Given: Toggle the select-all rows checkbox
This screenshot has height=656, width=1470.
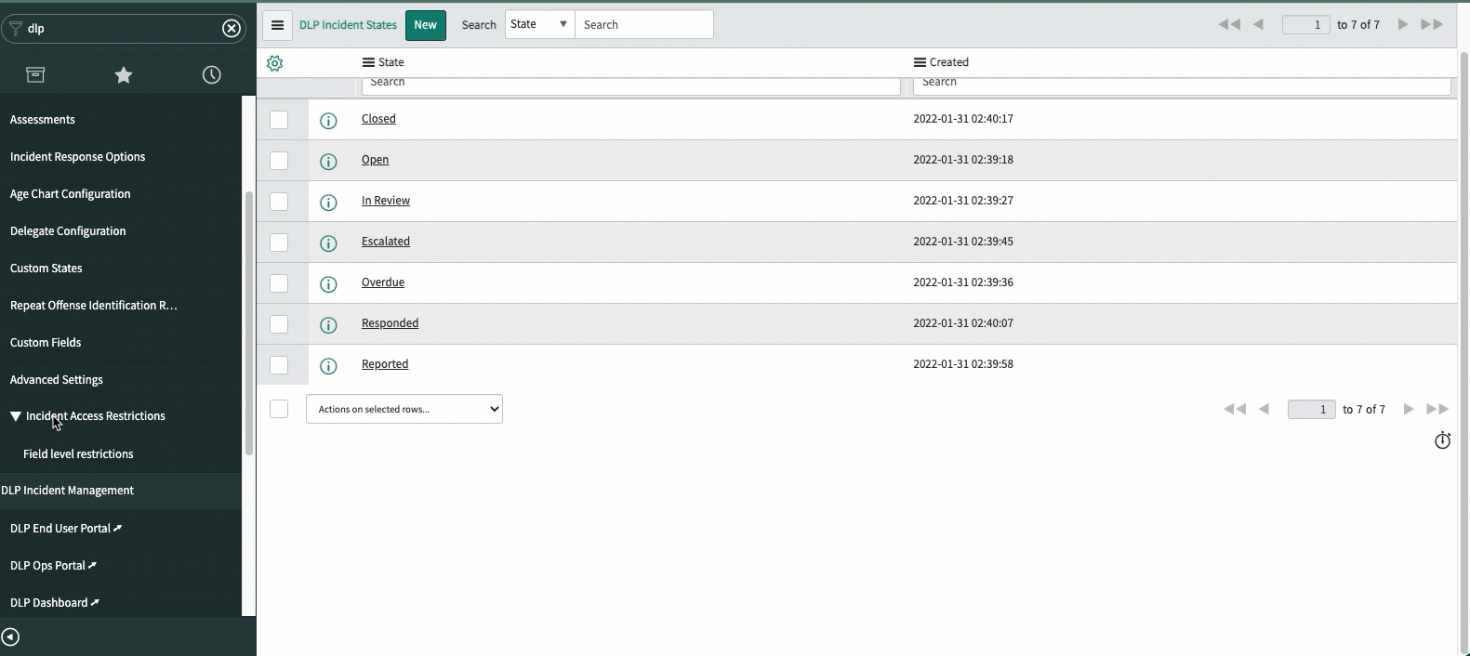Looking at the screenshot, I should click(279, 409).
